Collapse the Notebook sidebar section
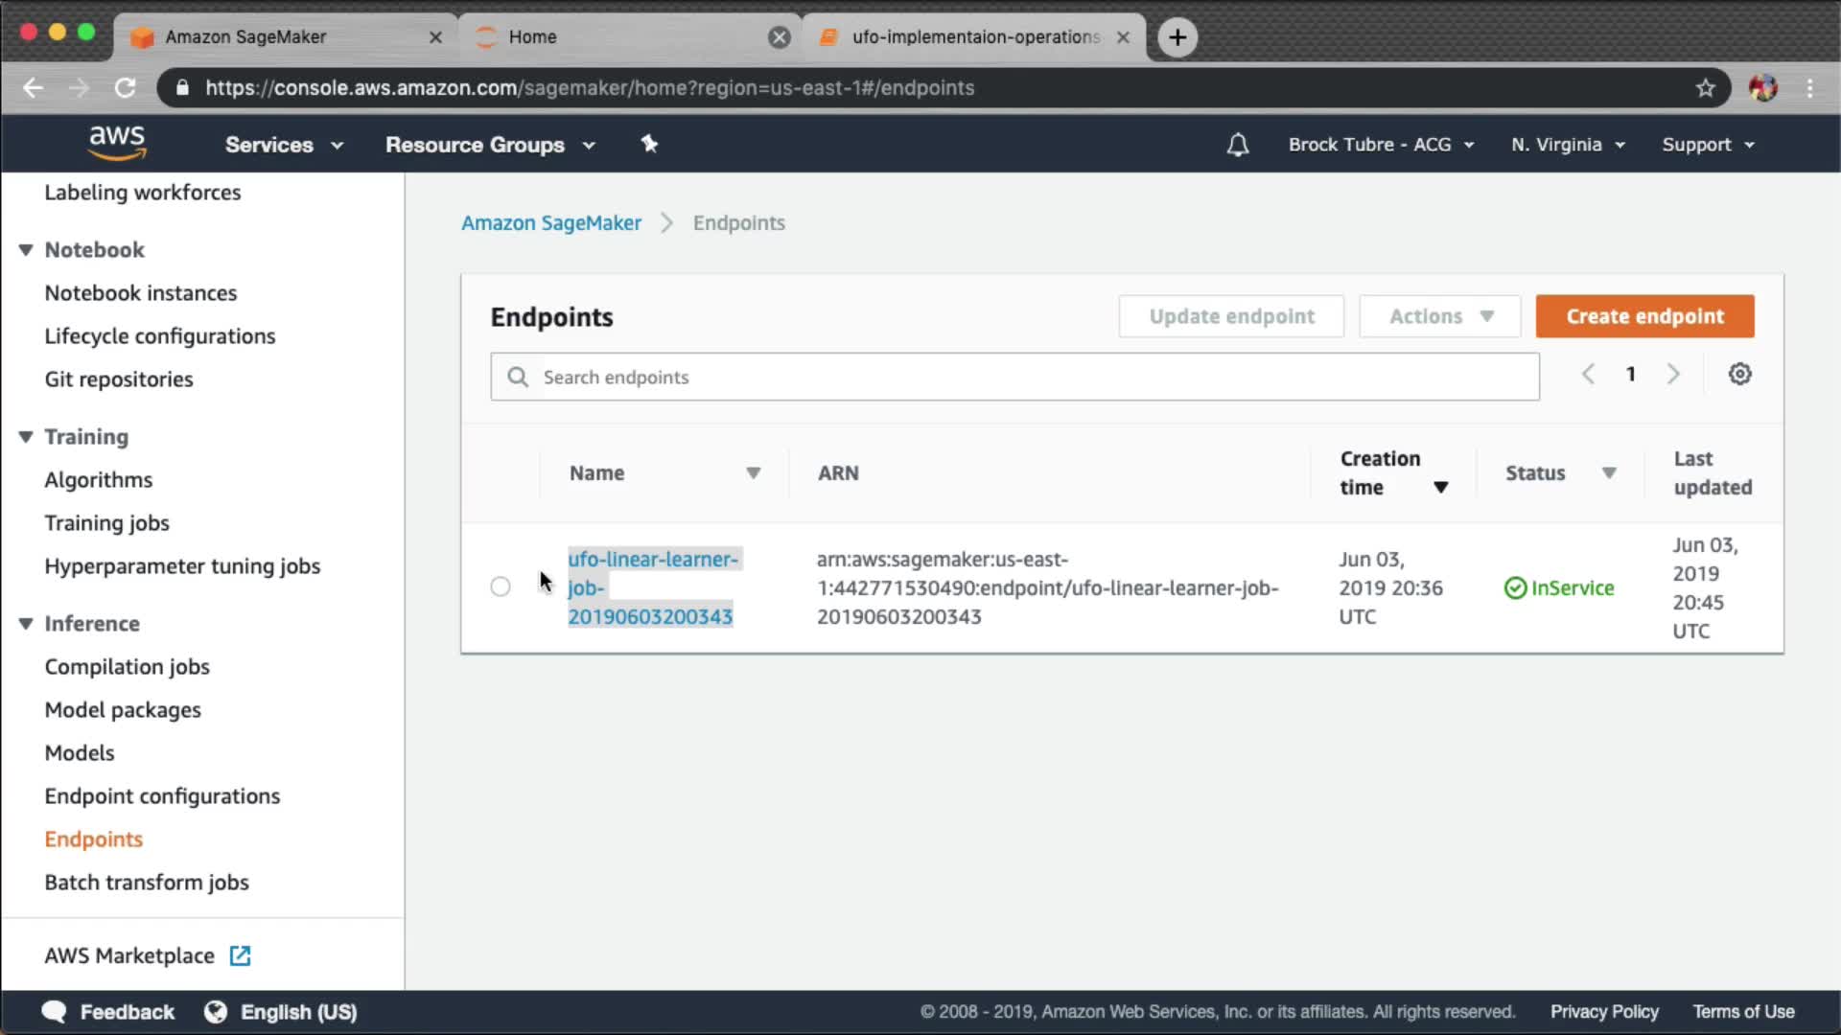 coord(26,250)
